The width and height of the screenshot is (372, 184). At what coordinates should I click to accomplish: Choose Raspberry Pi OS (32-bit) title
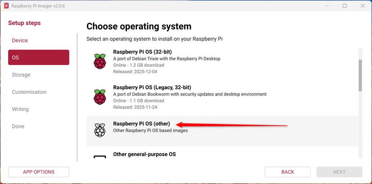pyautogui.click(x=142, y=52)
